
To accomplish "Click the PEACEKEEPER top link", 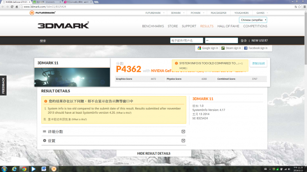I will coord(219,13).
